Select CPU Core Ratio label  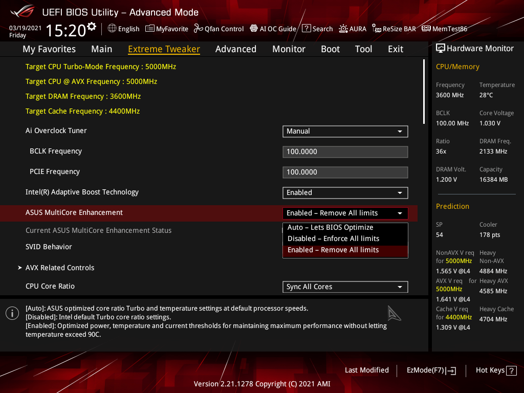[50, 286]
